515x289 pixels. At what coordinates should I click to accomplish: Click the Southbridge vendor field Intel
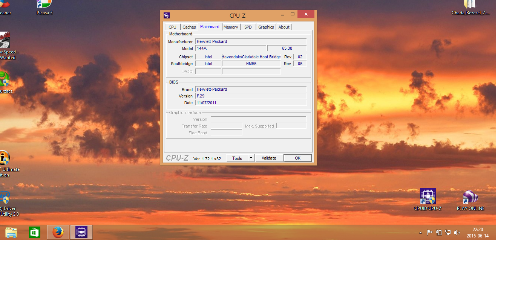[208, 64]
